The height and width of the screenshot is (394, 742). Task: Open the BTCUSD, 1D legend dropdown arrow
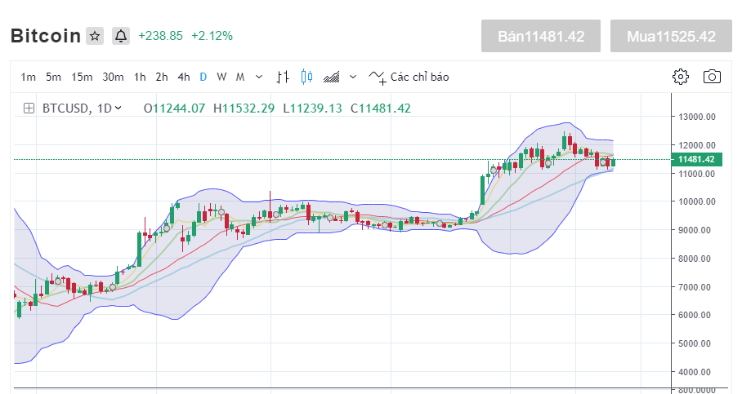tap(118, 108)
